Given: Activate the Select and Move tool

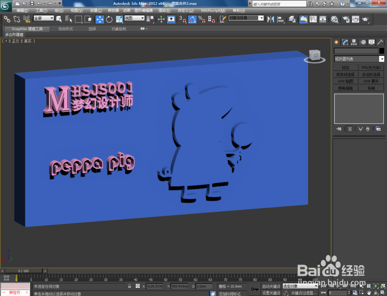Looking at the screenshot, I should [100, 19].
